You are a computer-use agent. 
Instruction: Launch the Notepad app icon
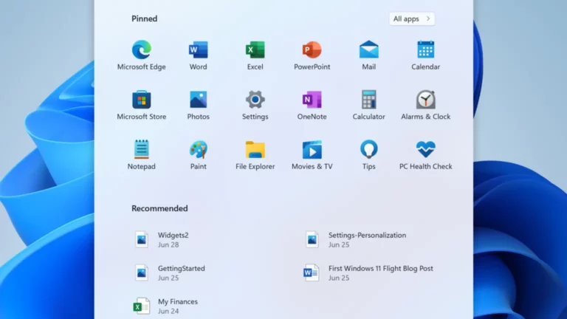click(x=142, y=155)
